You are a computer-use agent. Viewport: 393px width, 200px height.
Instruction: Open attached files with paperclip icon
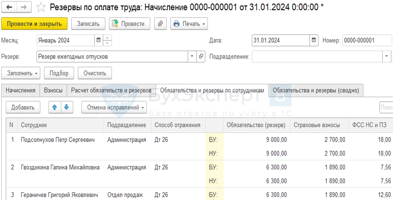(x=160, y=24)
